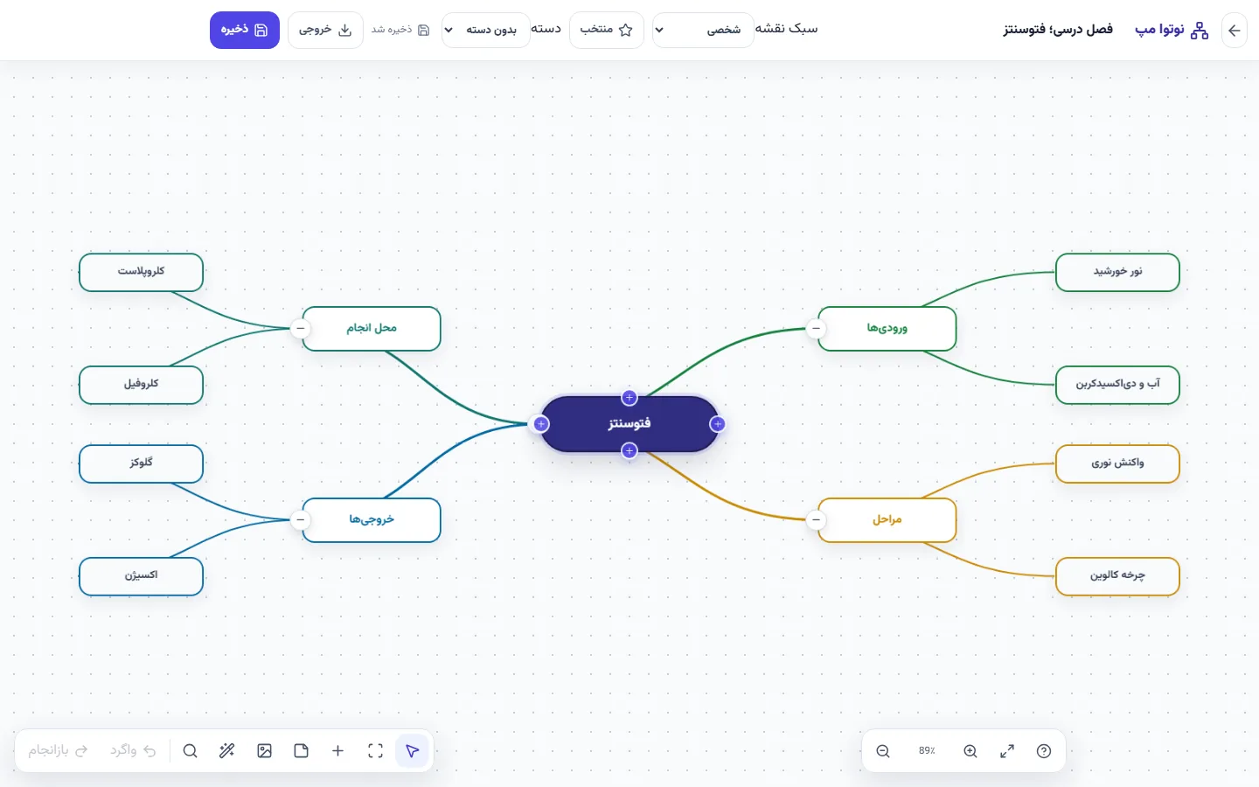Image resolution: width=1259 pixels, height=787 pixels.
Task: Select the کلروفیل node
Action: click(141, 385)
